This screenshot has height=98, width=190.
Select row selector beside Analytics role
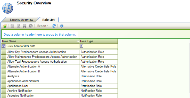[4, 76]
